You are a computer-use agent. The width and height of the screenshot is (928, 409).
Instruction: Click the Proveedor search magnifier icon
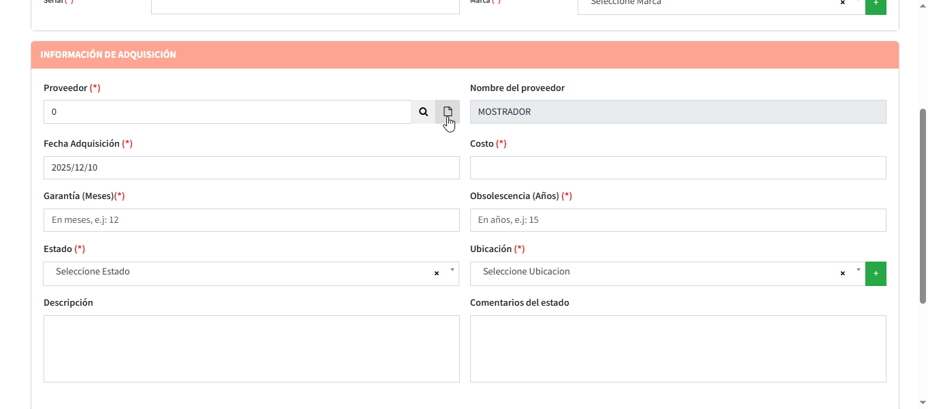[423, 112]
